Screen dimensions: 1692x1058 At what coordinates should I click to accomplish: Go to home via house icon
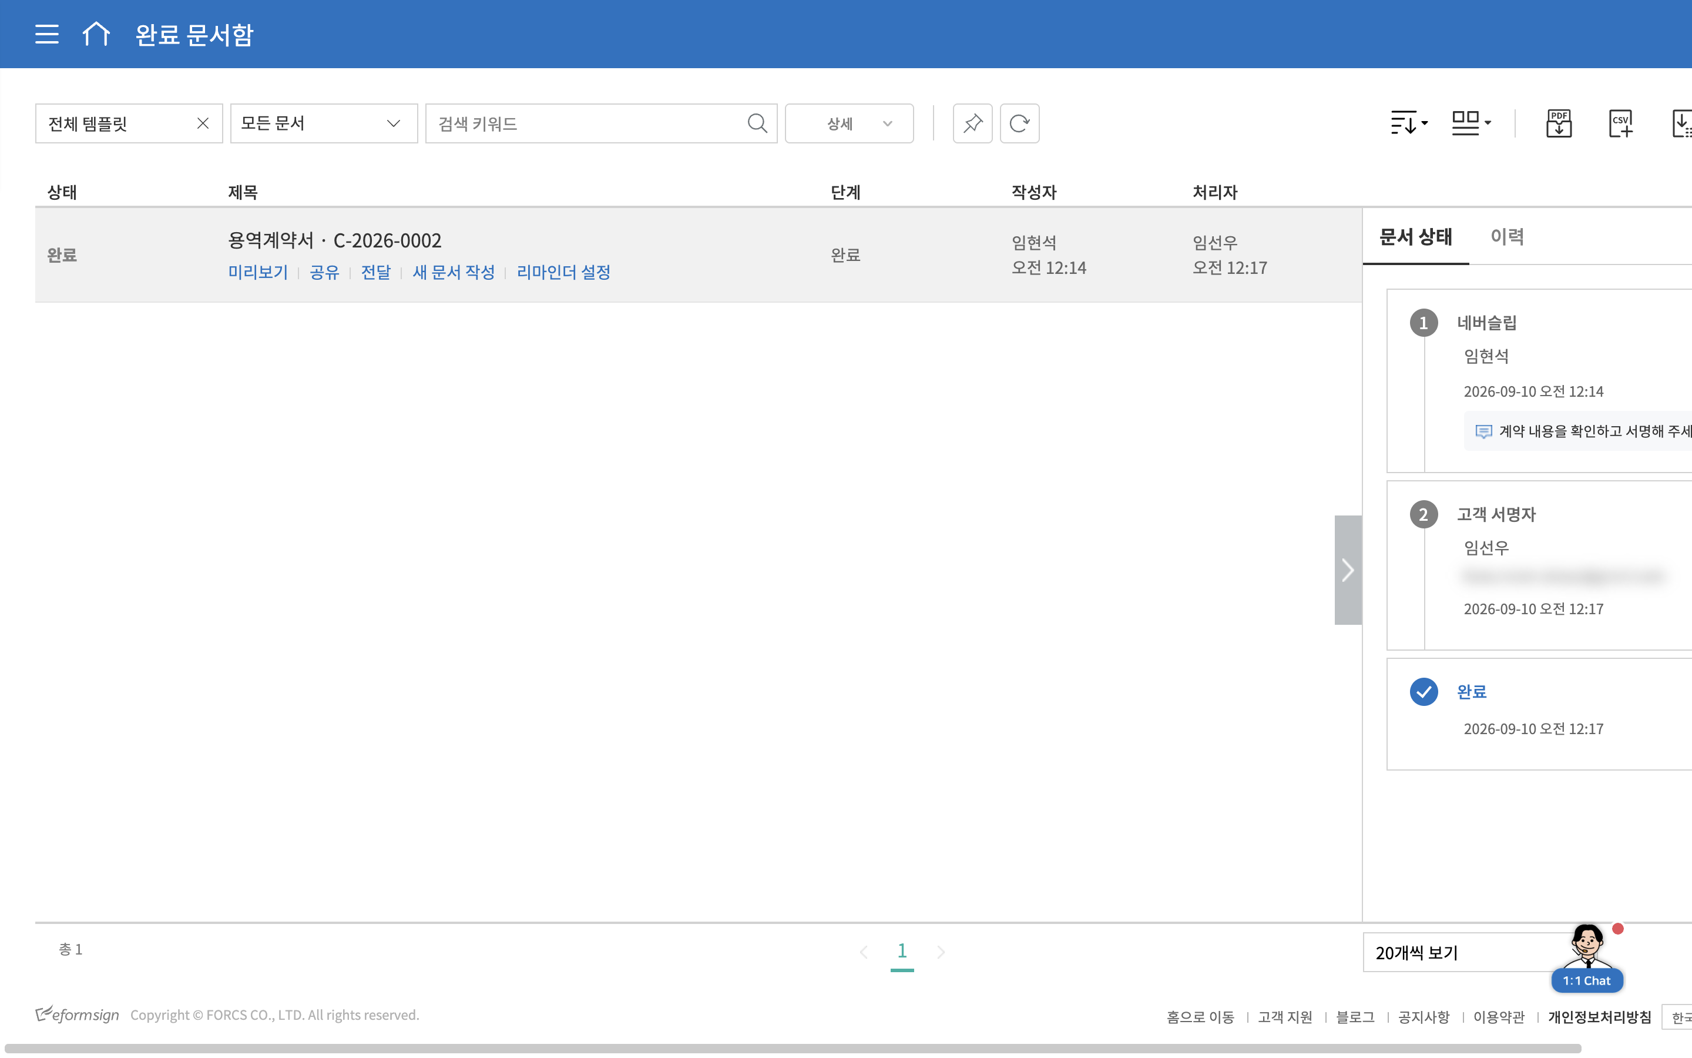pos(96,34)
